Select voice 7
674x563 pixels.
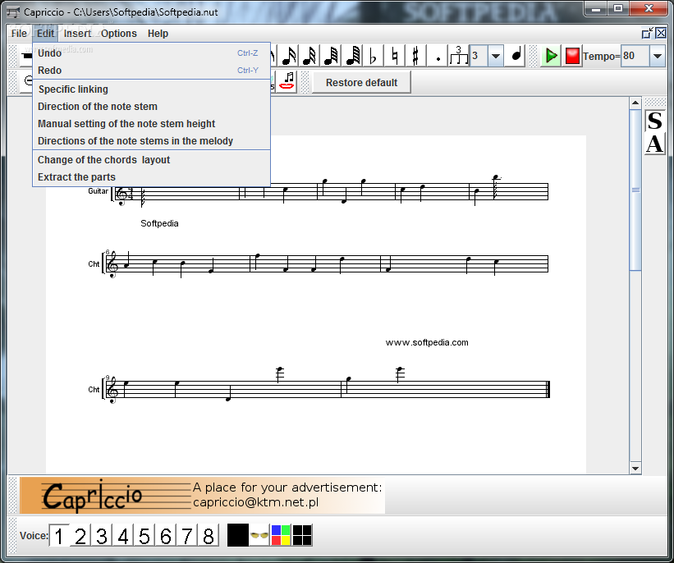click(186, 535)
